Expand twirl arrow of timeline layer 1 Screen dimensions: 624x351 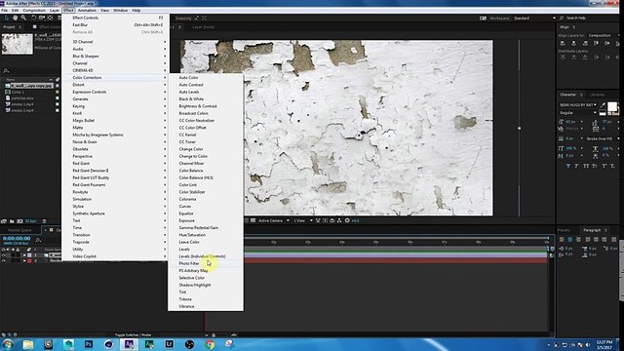click(24, 255)
